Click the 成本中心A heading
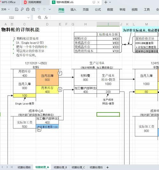 36,111
